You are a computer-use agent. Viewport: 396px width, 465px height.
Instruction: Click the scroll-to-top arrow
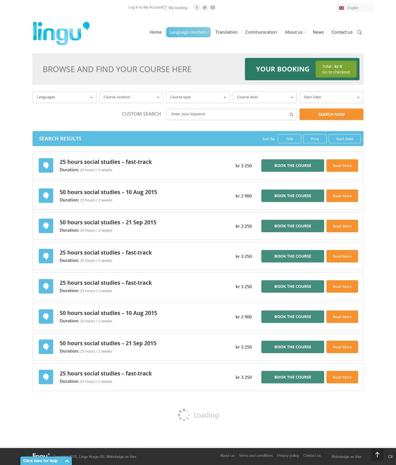click(377, 454)
